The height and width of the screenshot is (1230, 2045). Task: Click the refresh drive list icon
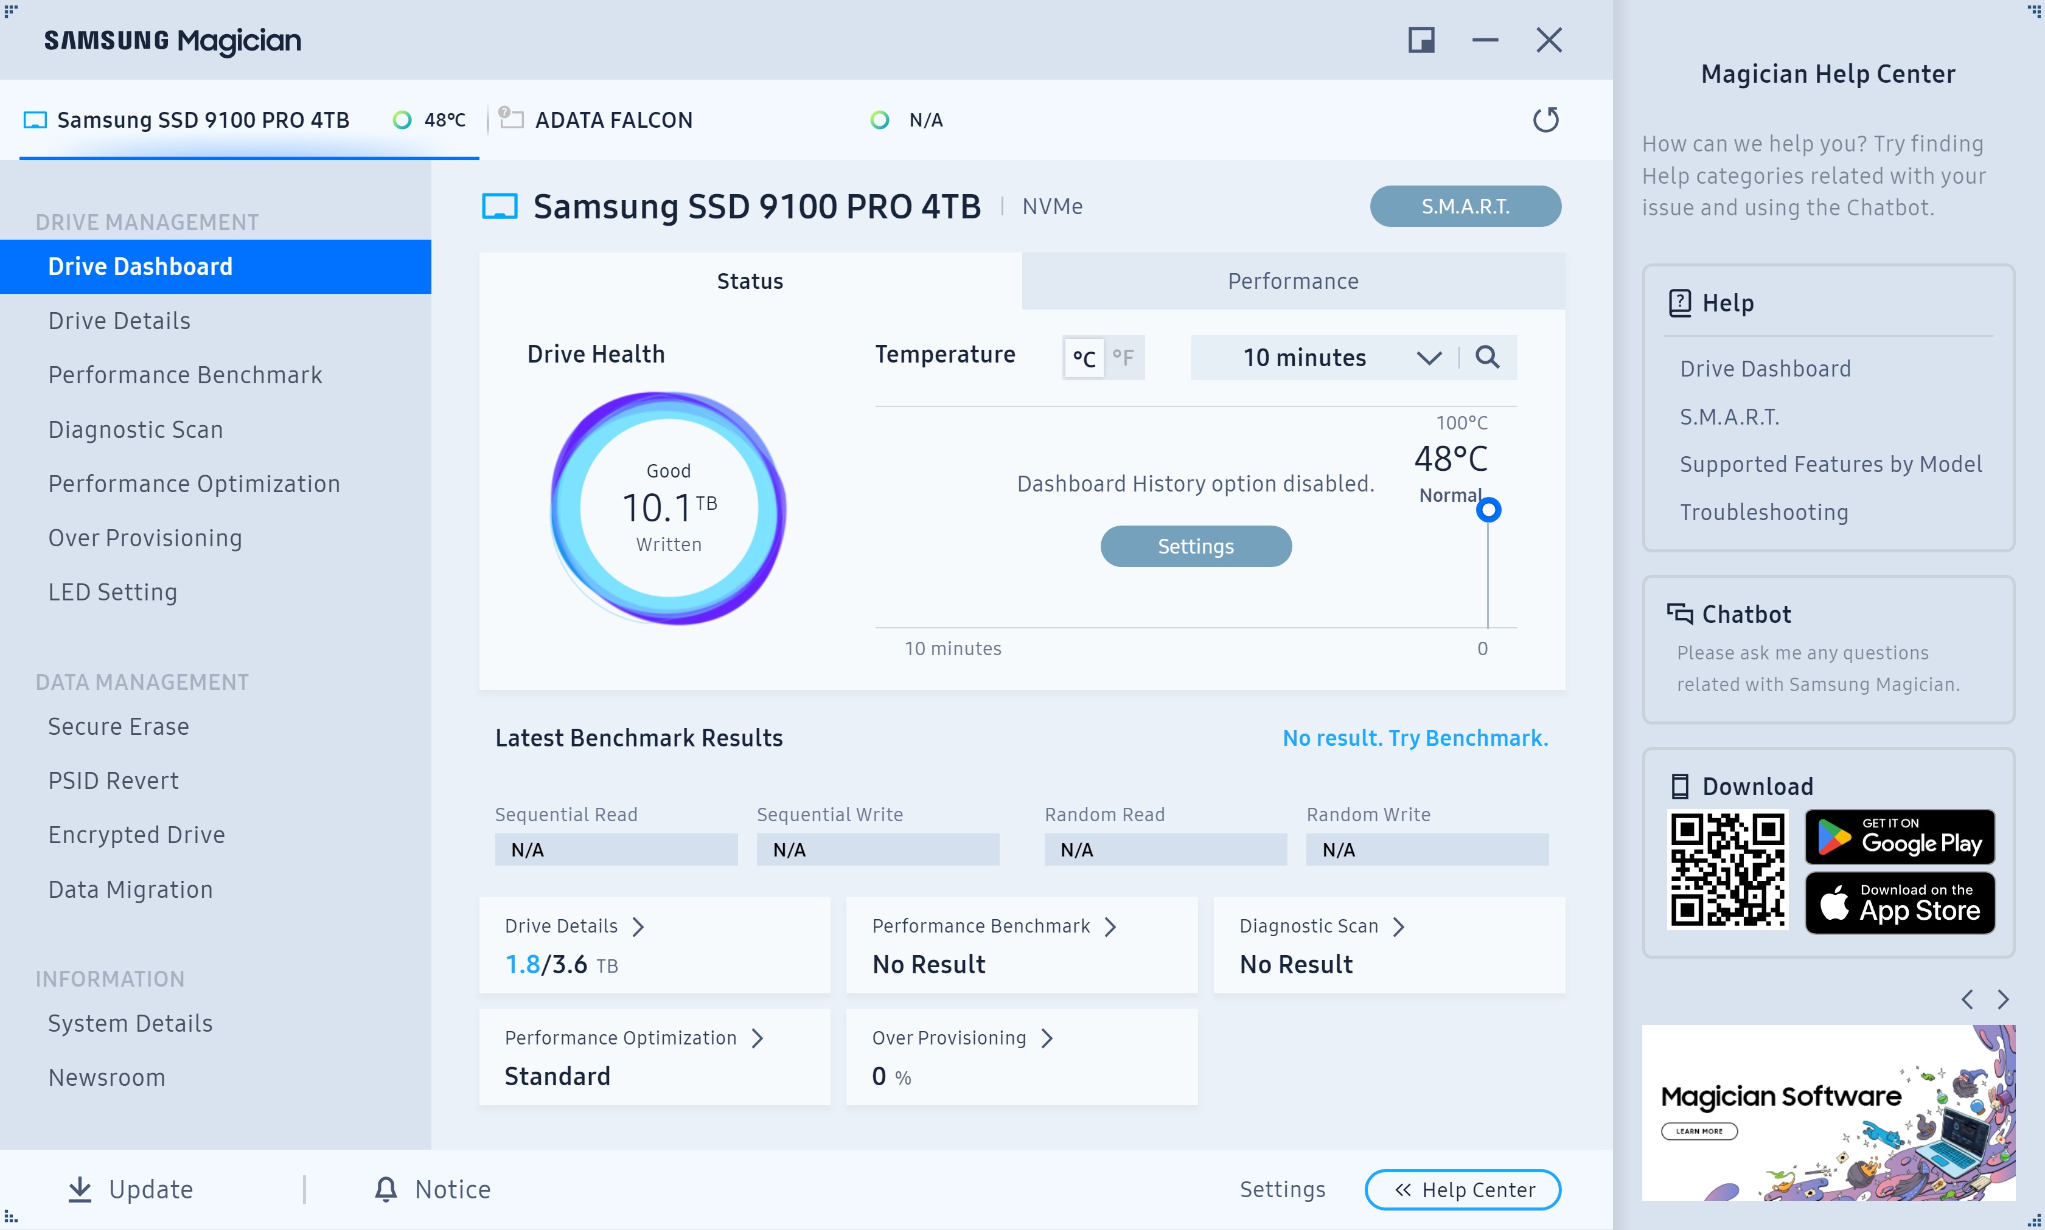tap(1545, 119)
